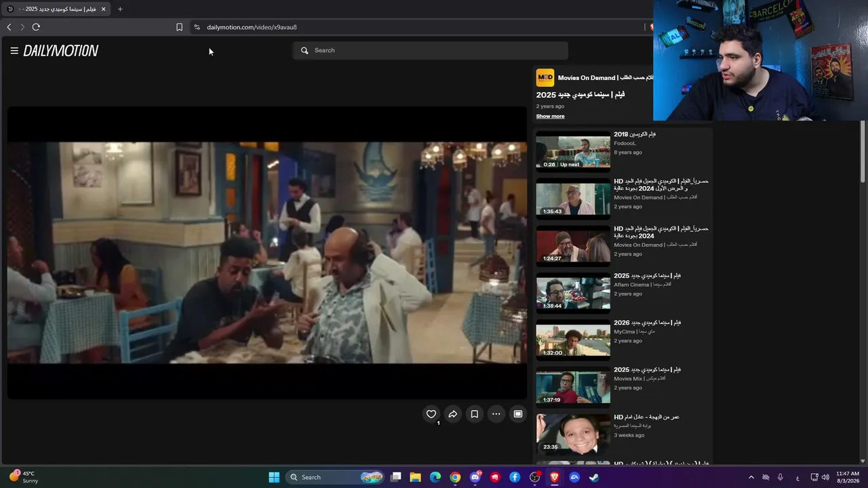Open the thumbnail with duration 1:35:43
Screen dimensions: 868x488
pyautogui.click(x=573, y=197)
